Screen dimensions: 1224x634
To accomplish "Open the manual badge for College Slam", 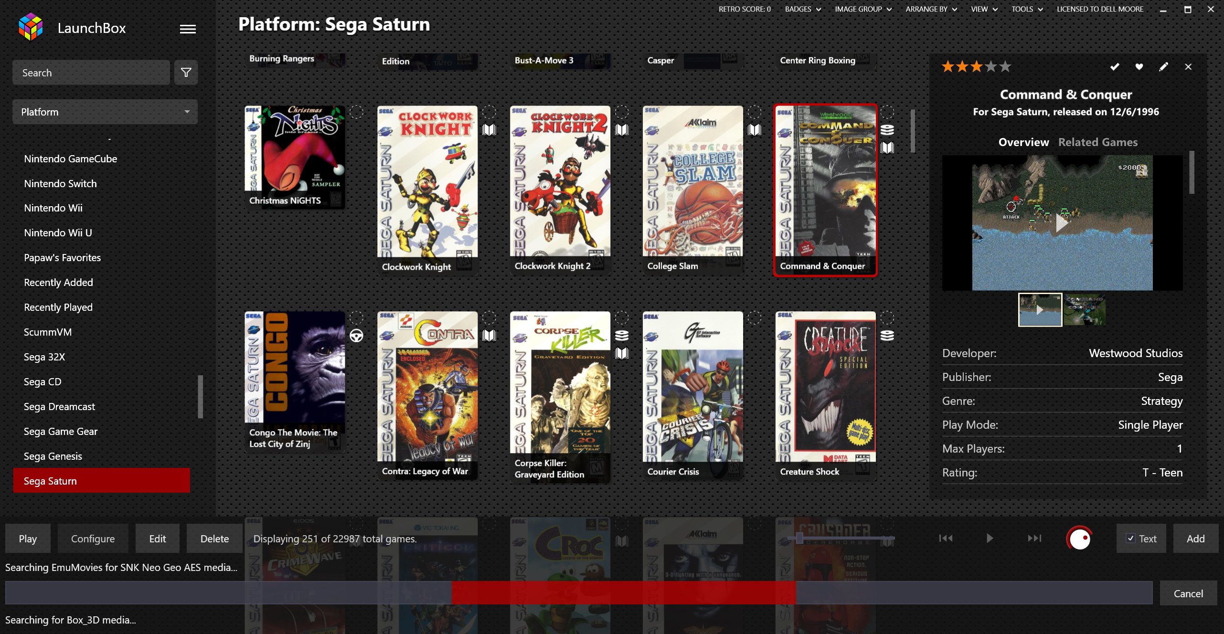I will click(755, 130).
